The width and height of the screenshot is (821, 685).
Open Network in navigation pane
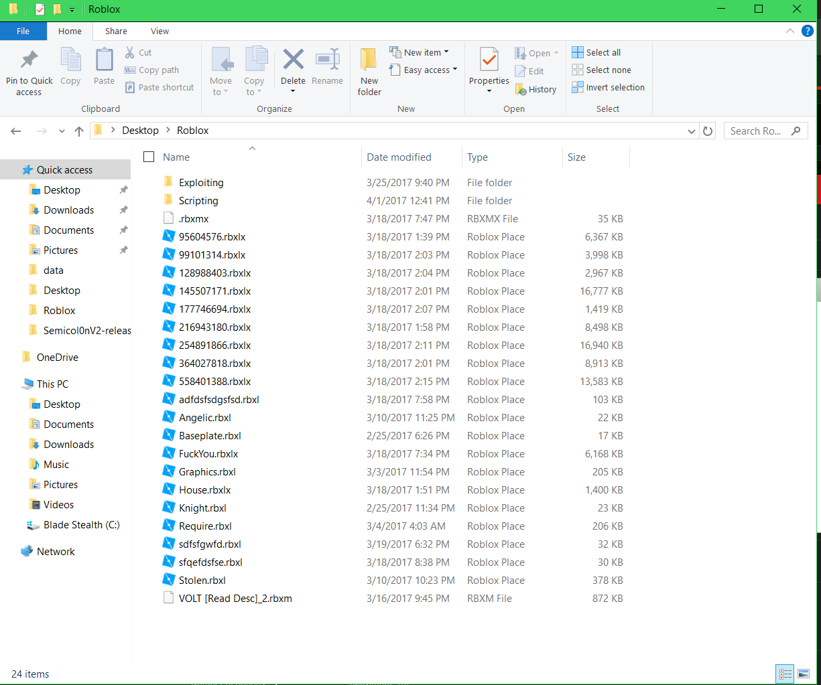[56, 552]
